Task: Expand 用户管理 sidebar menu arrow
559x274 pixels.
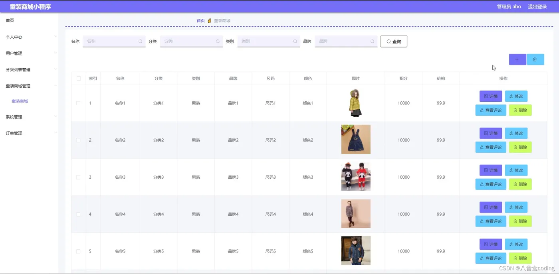Action: click(56, 53)
